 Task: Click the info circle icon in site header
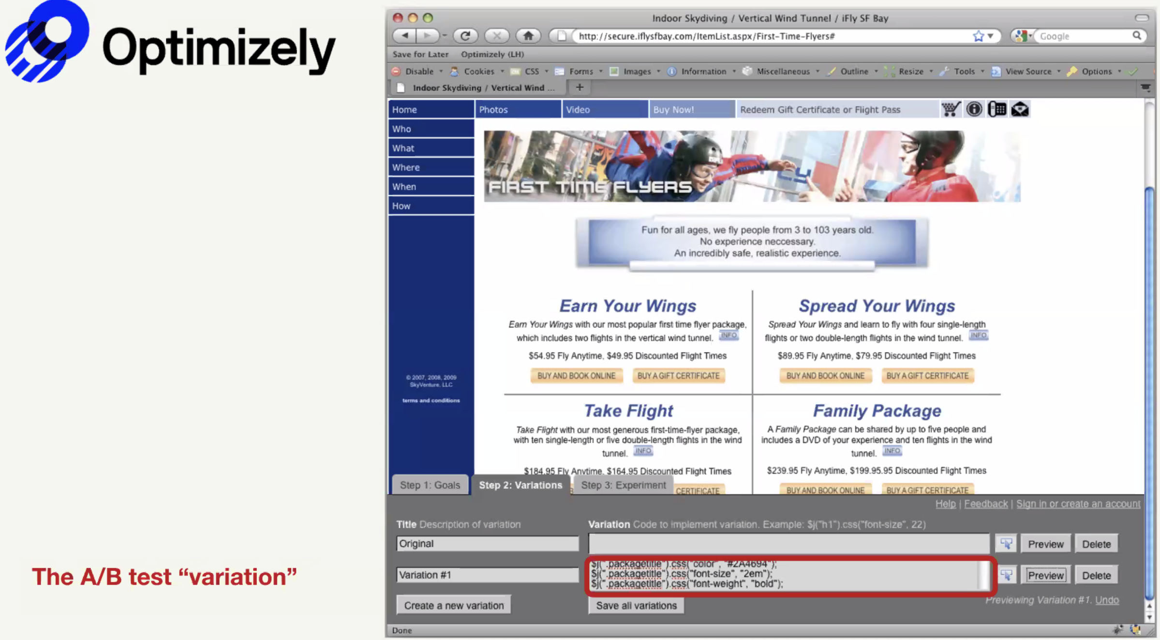click(974, 109)
